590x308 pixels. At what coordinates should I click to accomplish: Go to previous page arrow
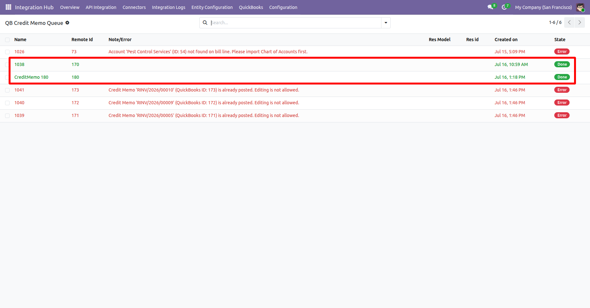[x=569, y=22]
